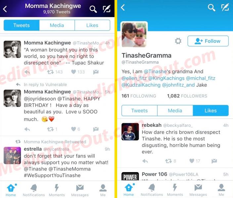Viewport: 233px width, 198px height.
Task: Open Messages in right bottom bar
Action: click(x=198, y=190)
